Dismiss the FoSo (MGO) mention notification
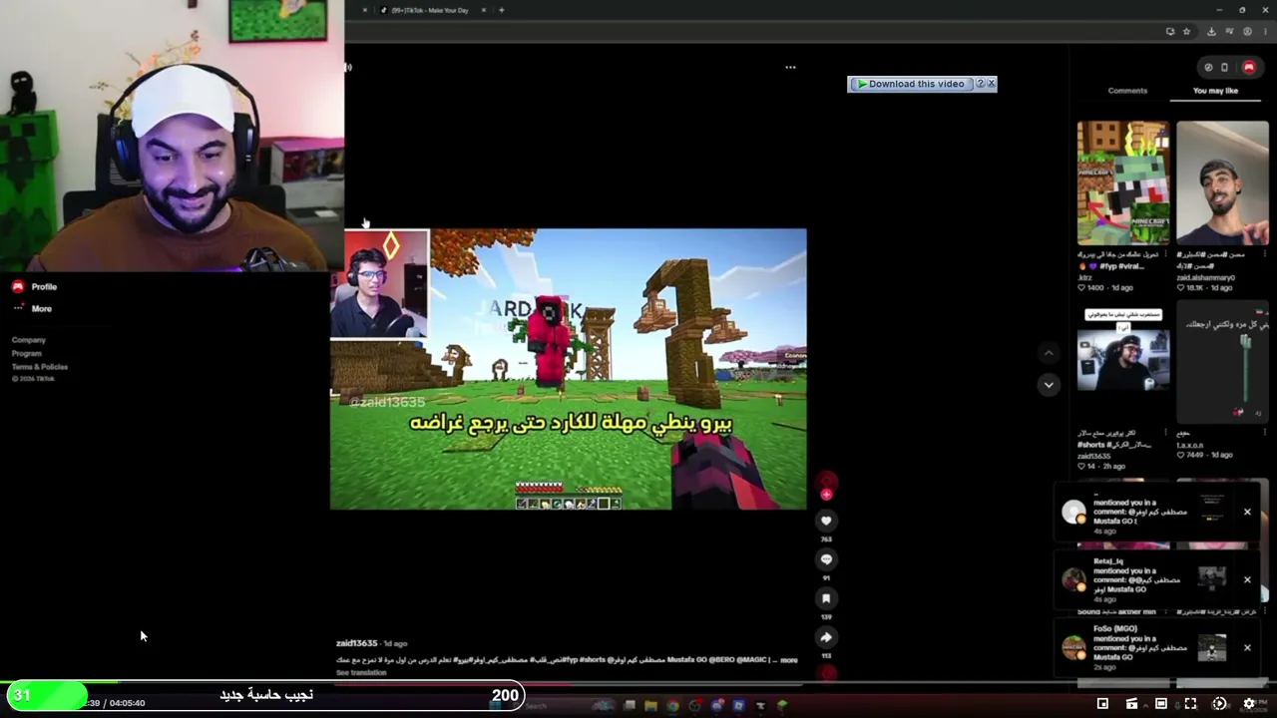The width and height of the screenshot is (1277, 718). coord(1247,648)
